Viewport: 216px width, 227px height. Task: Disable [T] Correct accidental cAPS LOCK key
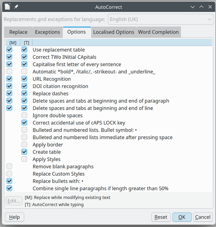pyautogui.click(x=24, y=123)
